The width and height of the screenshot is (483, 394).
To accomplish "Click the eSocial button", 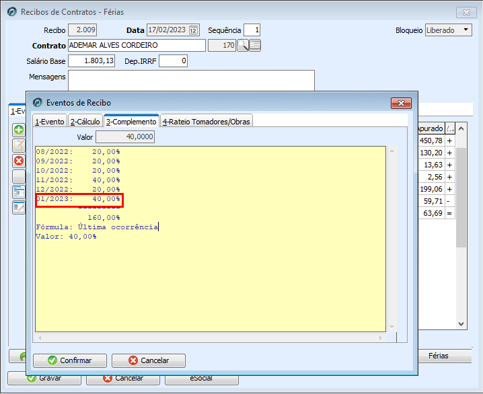I will pos(201,379).
